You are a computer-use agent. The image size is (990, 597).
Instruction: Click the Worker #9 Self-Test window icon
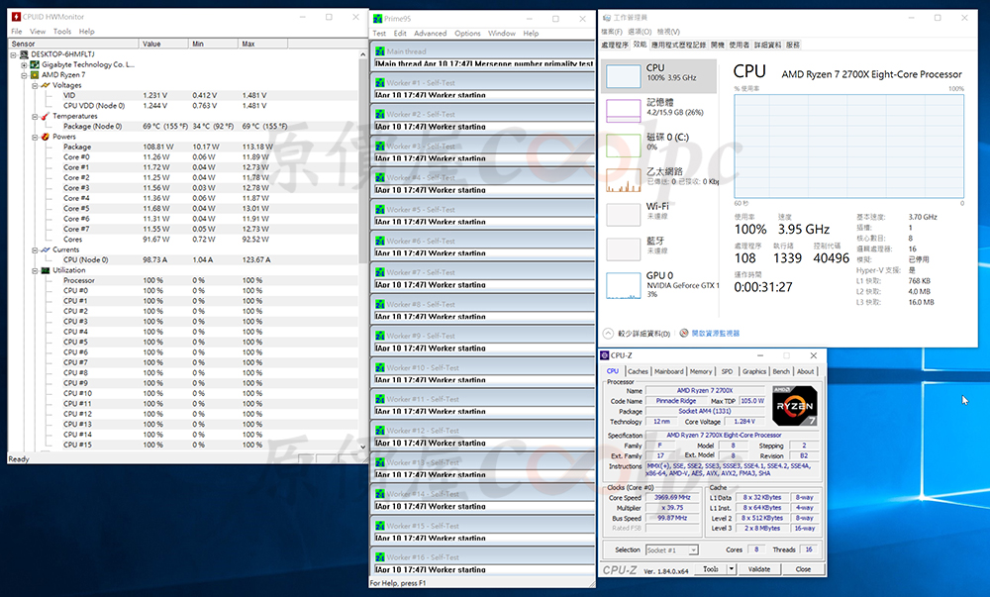(x=380, y=336)
